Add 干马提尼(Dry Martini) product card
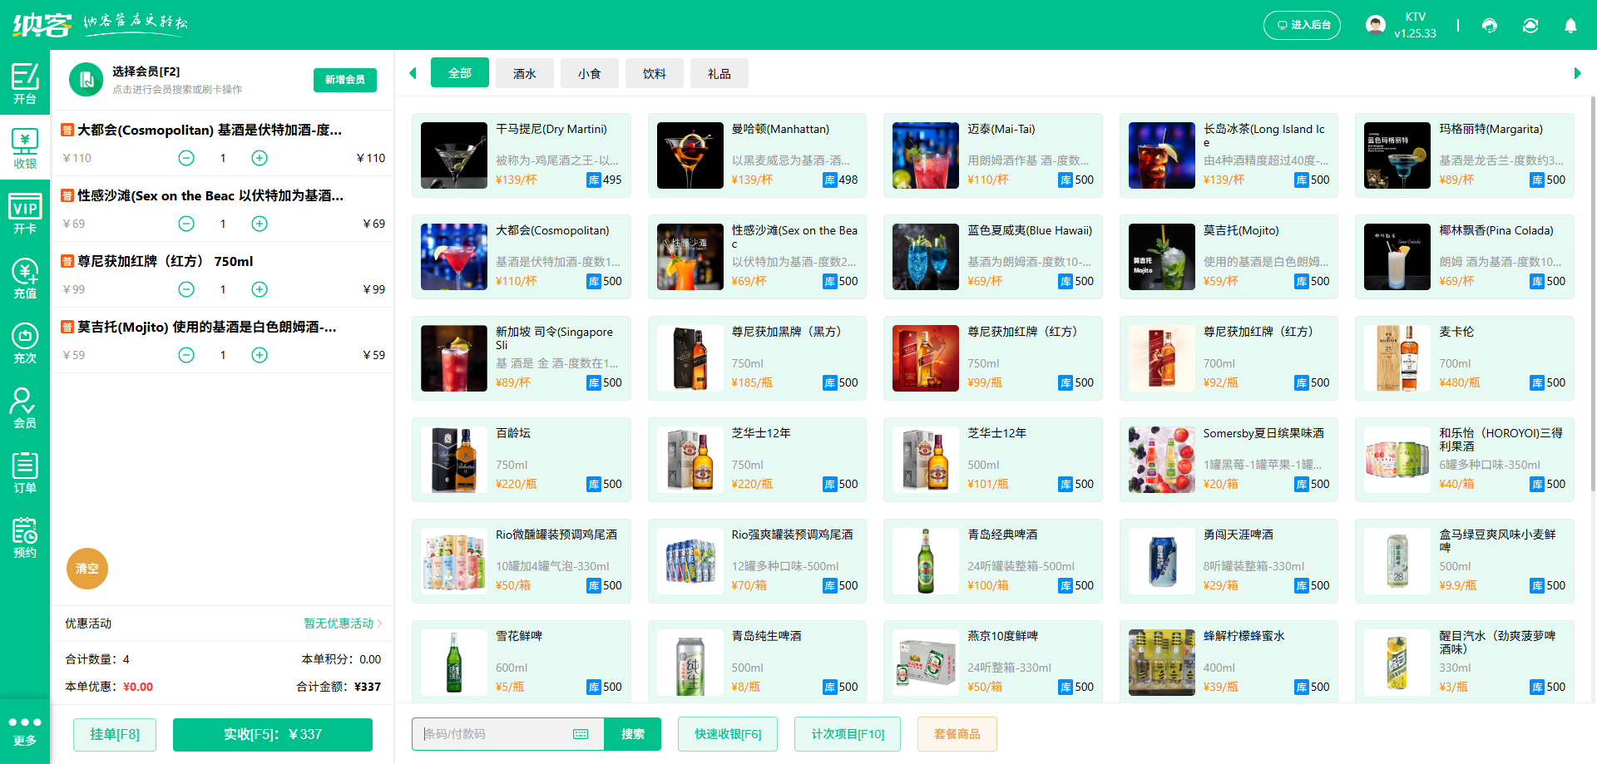This screenshot has width=1597, height=764. pyautogui.click(x=522, y=155)
